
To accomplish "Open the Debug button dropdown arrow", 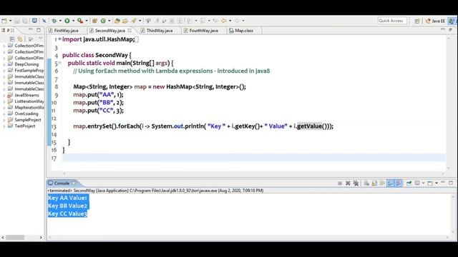I will [60, 21].
